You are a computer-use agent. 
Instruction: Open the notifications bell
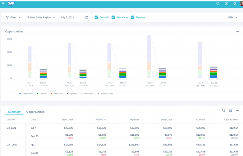(235, 3)
